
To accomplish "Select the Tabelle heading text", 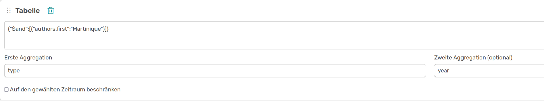I will click(28, 11).
